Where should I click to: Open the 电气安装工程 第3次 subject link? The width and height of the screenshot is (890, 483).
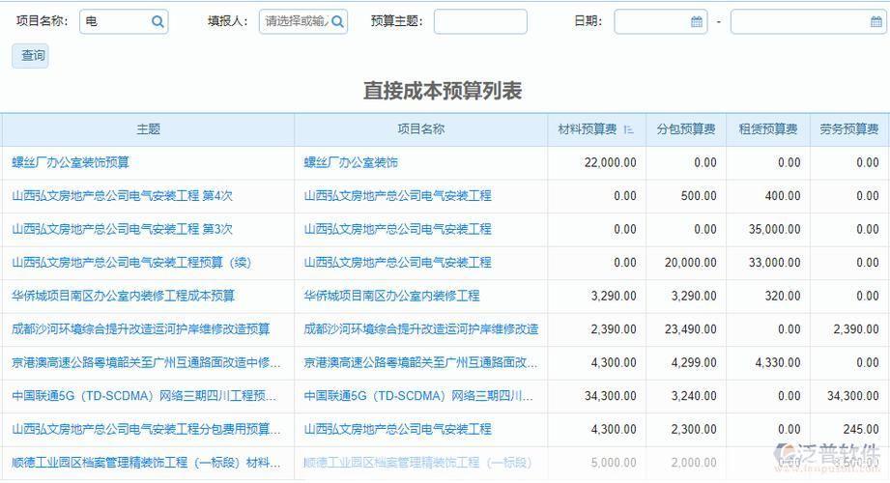[122, 229]
